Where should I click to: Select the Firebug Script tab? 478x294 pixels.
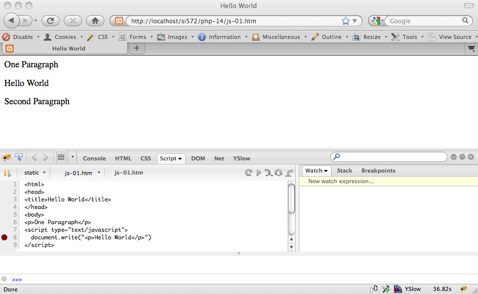(x=171, y=158)
